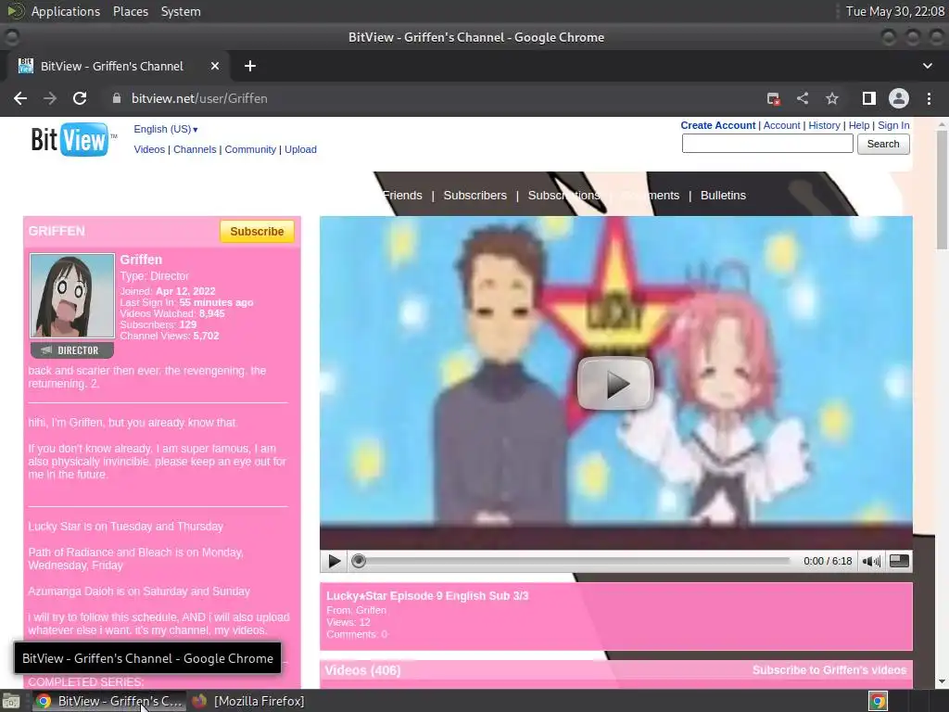This screenshot has height=712, width=949.
Task: Mute the video with speaker icon
Action: (x=871, y=561)
